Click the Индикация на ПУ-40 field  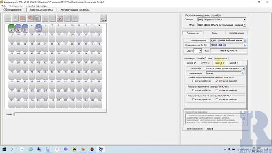coord(227,45)
